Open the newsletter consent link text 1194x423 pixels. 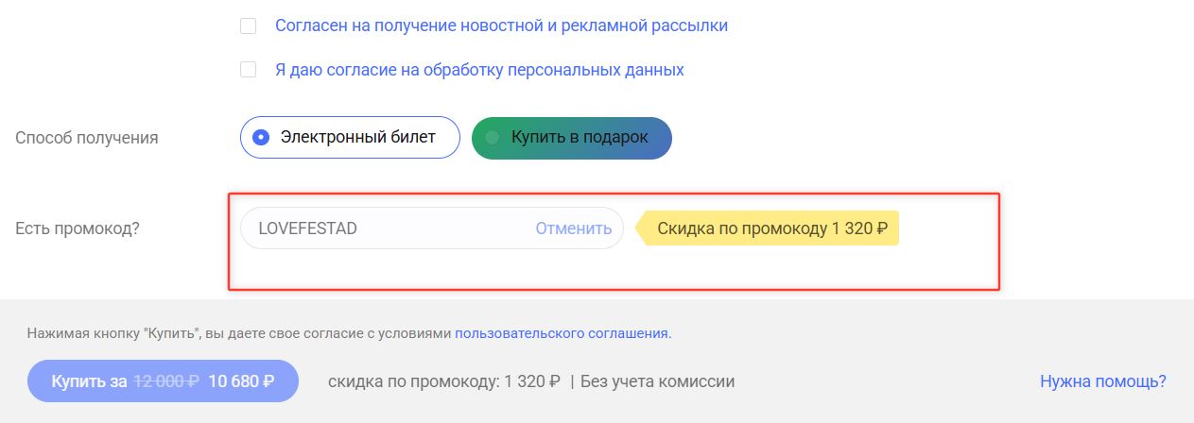tap(501, 26)
